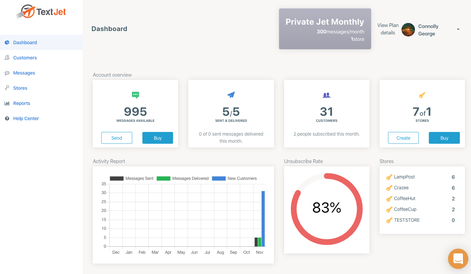The height and width of the screenshot is (274, 471).
Task: Expand the user account dropdown arrow
Action: click(x=458, y=29)
